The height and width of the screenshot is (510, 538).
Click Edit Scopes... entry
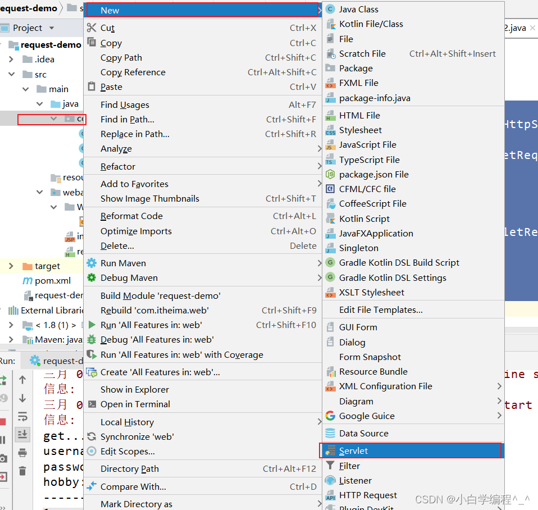coord(202,451)
